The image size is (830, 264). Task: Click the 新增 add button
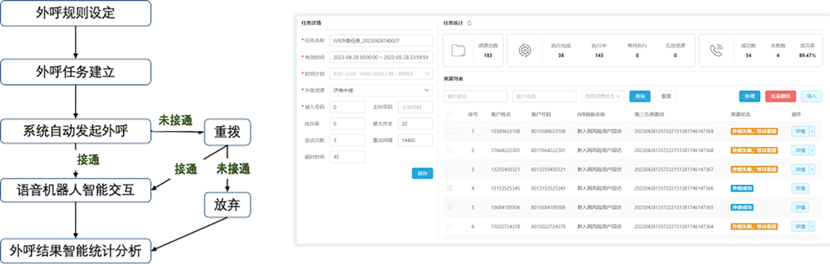click(x=750, y=97)
